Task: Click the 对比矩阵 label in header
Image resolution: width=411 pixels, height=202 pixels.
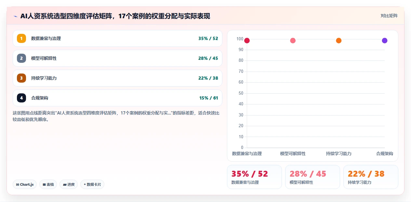Action: pyautogui.click(x=389, y=16)
